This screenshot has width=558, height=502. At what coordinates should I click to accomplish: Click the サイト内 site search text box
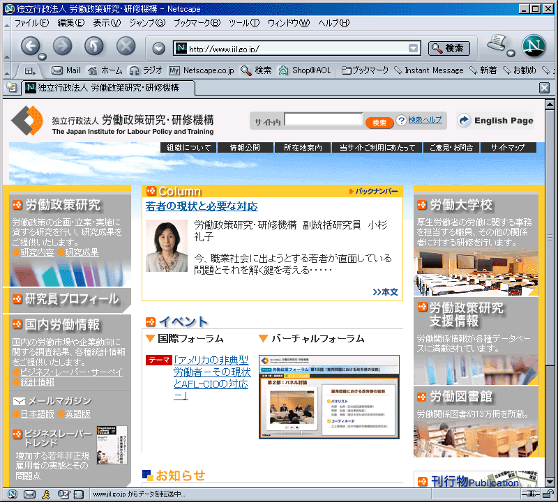(323, 119)
